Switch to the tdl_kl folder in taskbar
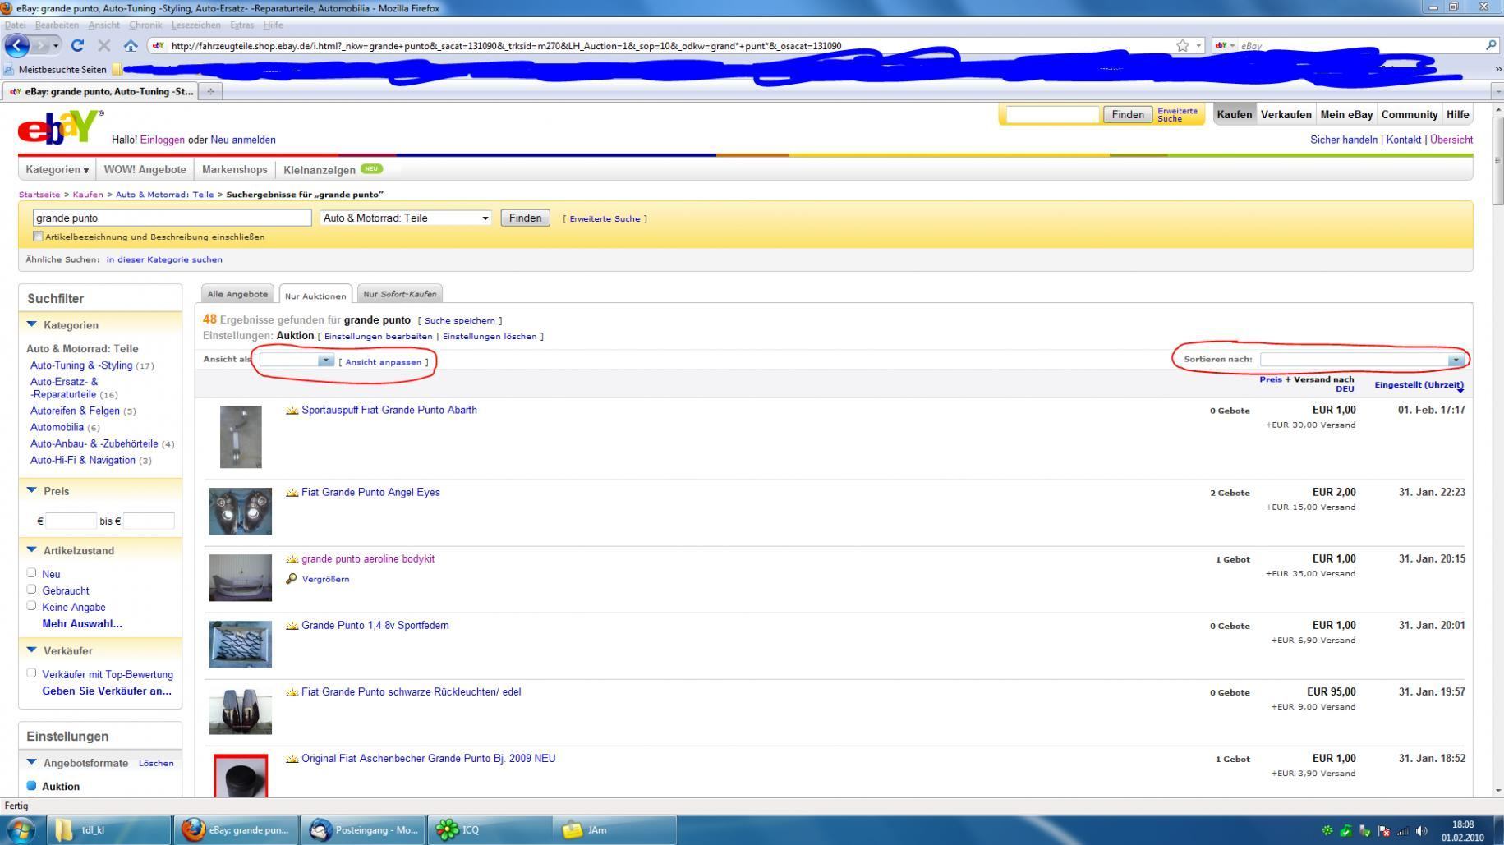This screenshot has width=1504, height=845. (x=108, y=829)
